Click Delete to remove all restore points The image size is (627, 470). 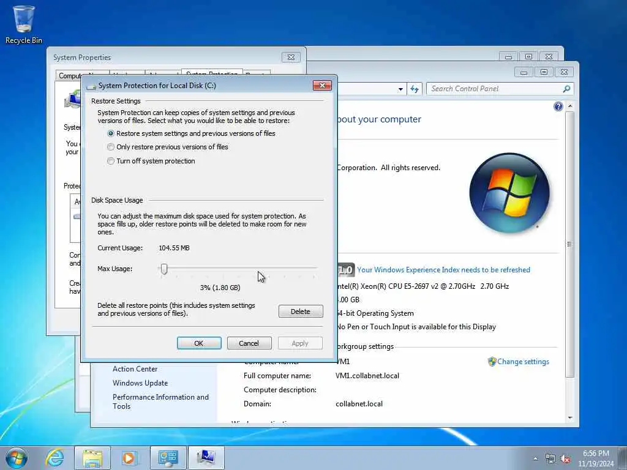tap(301, 311)
